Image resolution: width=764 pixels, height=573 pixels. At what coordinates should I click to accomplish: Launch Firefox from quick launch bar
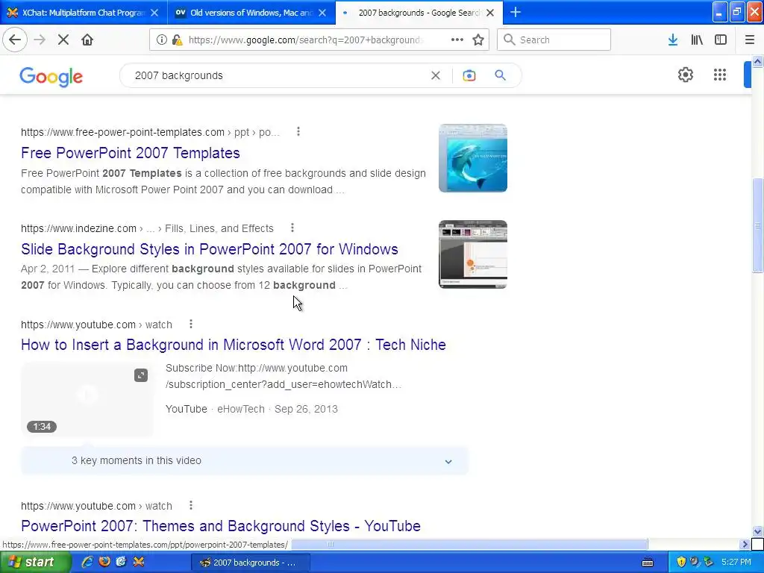coord(104,562)
